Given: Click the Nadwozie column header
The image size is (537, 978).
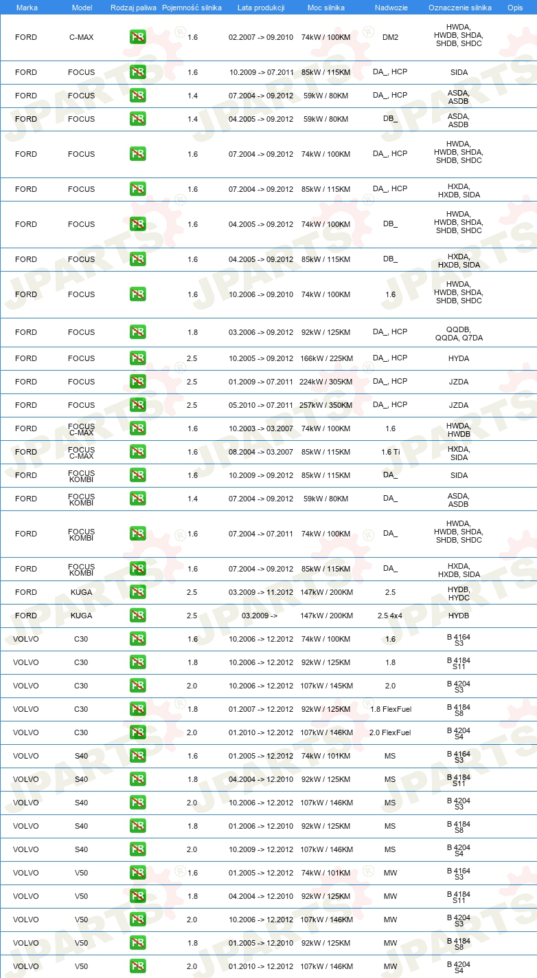Looking at the screenshot, I should coord(390,7).
